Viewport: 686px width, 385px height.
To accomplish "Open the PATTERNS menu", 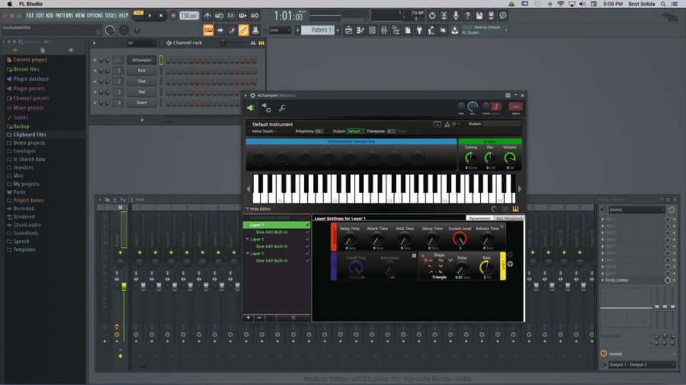I will (64, 15).
